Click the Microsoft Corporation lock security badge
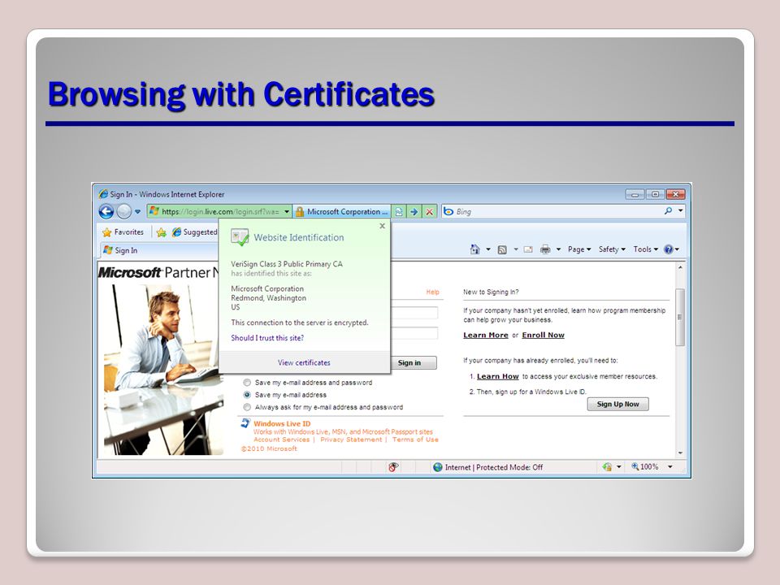780x585 pixels. point(342,211)
